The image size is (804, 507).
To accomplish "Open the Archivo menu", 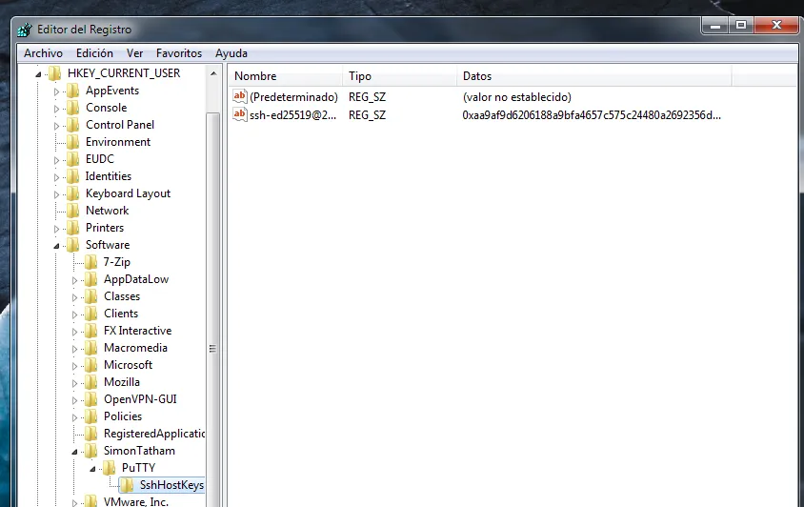I will (43, 53).
